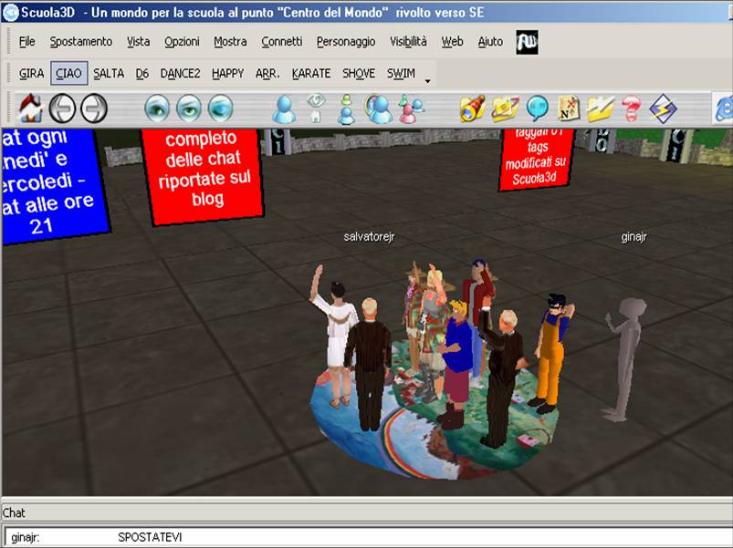The height and width of the screenshot is (548, 733).
Task: Select the half-closed eye view icon
Action: [x=189, y=109]
